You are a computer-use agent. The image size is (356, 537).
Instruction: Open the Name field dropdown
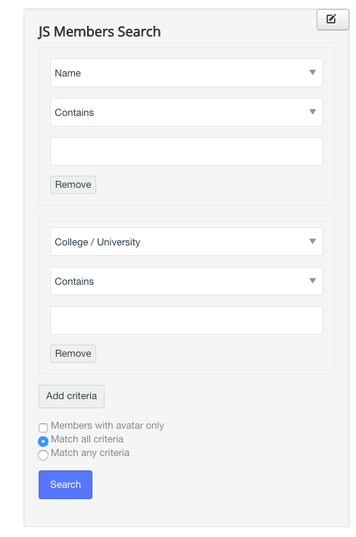click(186, 73)
